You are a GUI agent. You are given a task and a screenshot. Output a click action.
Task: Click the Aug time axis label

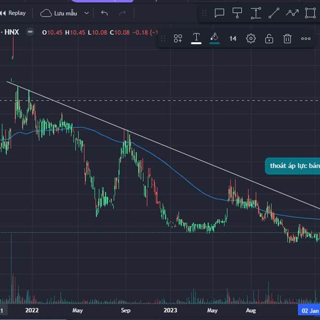251,310
